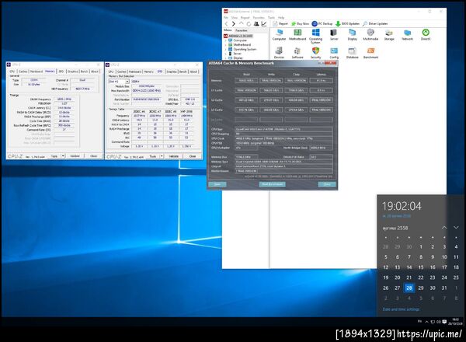Switch to the SPD tab in left CPU-Z window
Image resolution: width=466 pixels, height=342 pixels.
click(61, 72)
